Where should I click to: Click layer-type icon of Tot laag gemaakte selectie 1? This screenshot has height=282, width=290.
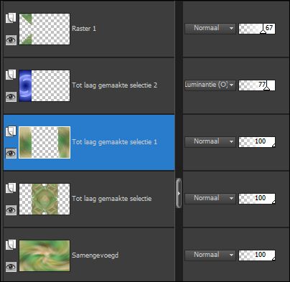coord(11,131)
